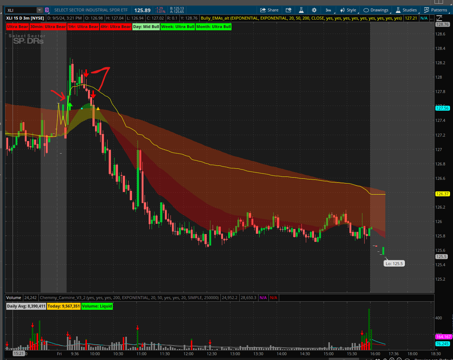Click the horizontal scrollbar under the chart
This screenshot has height=360, width=453.
[185, 360]
